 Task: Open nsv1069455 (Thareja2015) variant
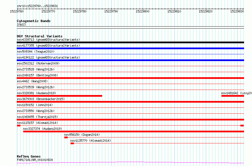coord(37,117)
